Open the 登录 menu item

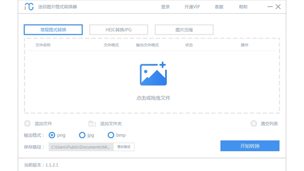[165, 7]
